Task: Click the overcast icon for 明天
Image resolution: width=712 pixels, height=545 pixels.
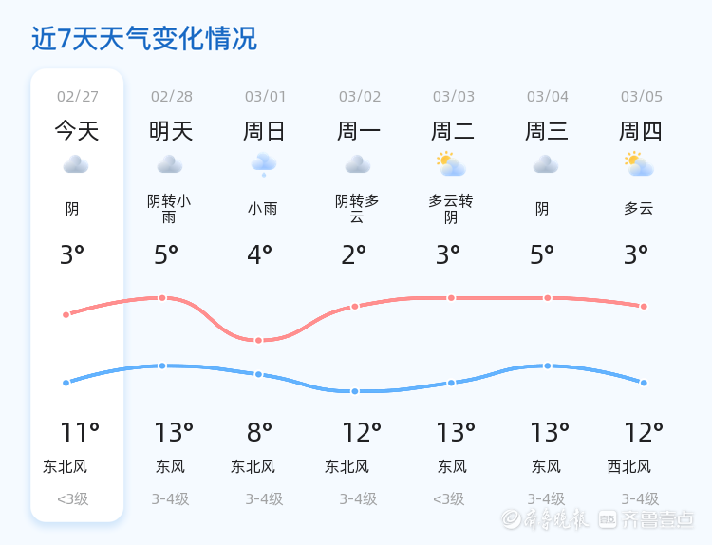Action: pyautogui.click(x=170, y=165)
